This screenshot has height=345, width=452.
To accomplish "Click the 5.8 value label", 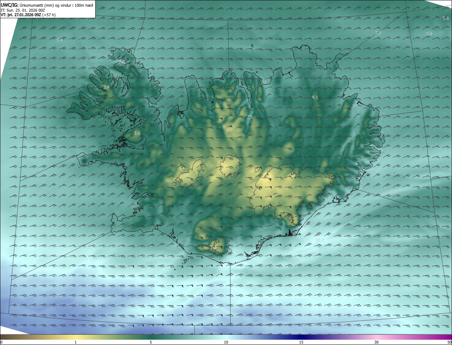I will click(x=446, y=18).
